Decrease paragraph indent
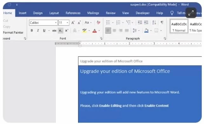 [140, 22]
